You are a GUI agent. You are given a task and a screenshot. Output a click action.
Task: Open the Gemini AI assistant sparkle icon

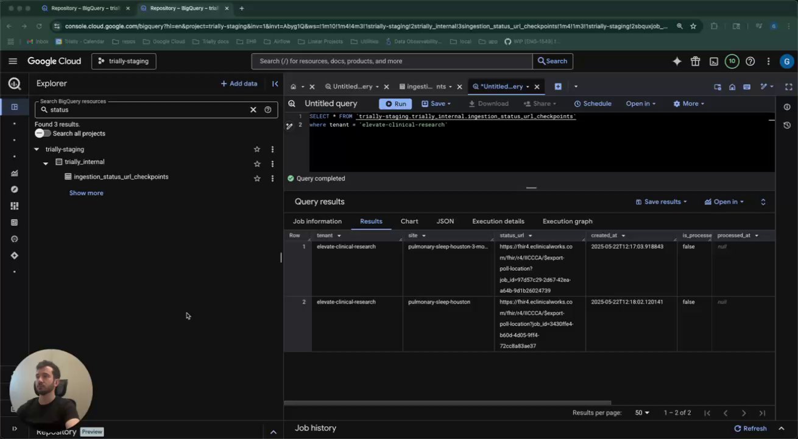pyautogui.click(x=677, y=61)
